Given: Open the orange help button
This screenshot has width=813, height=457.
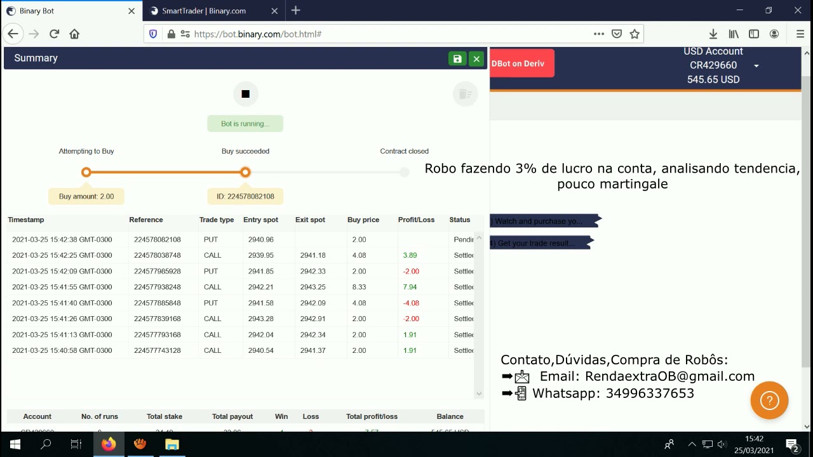Looking at the screenshot, I should [769, 401].
